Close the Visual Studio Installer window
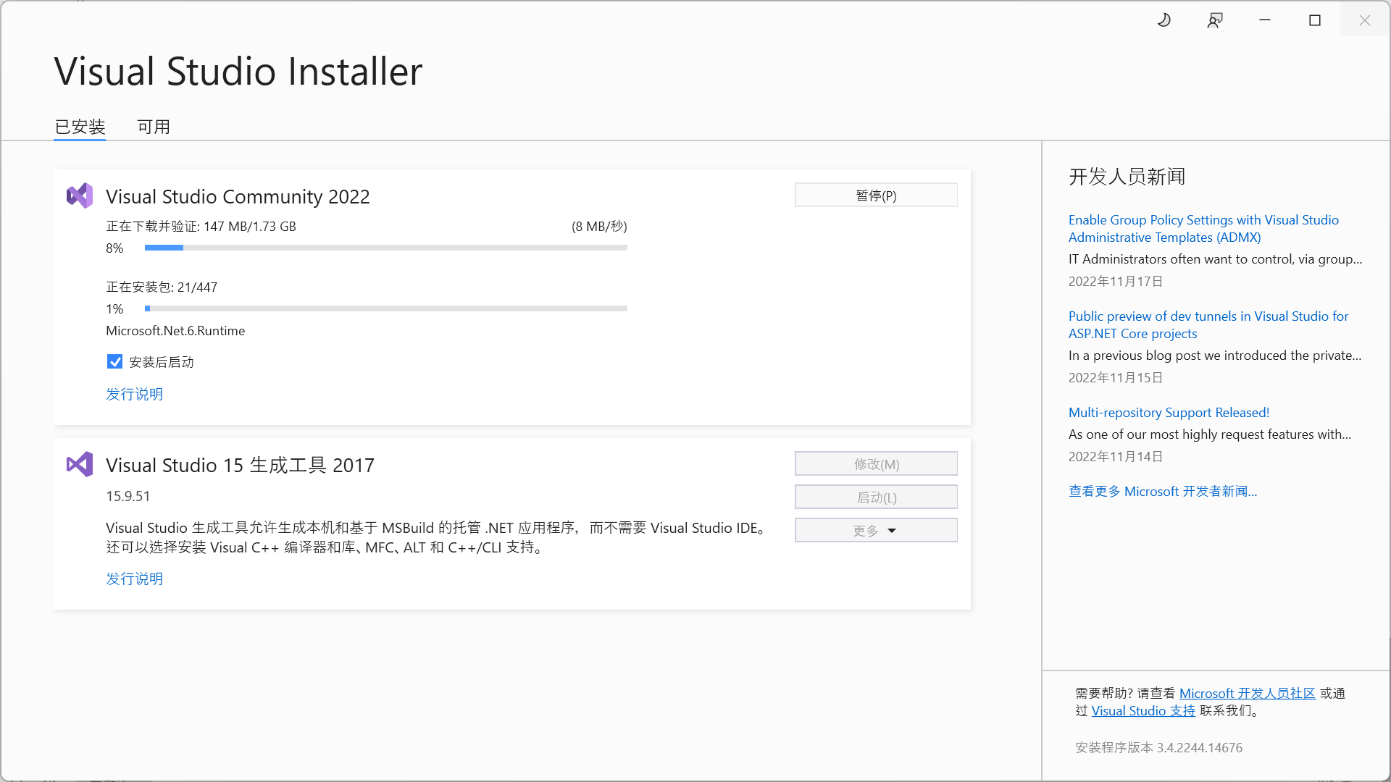The image size is (1391, 782). (1365, 20)
